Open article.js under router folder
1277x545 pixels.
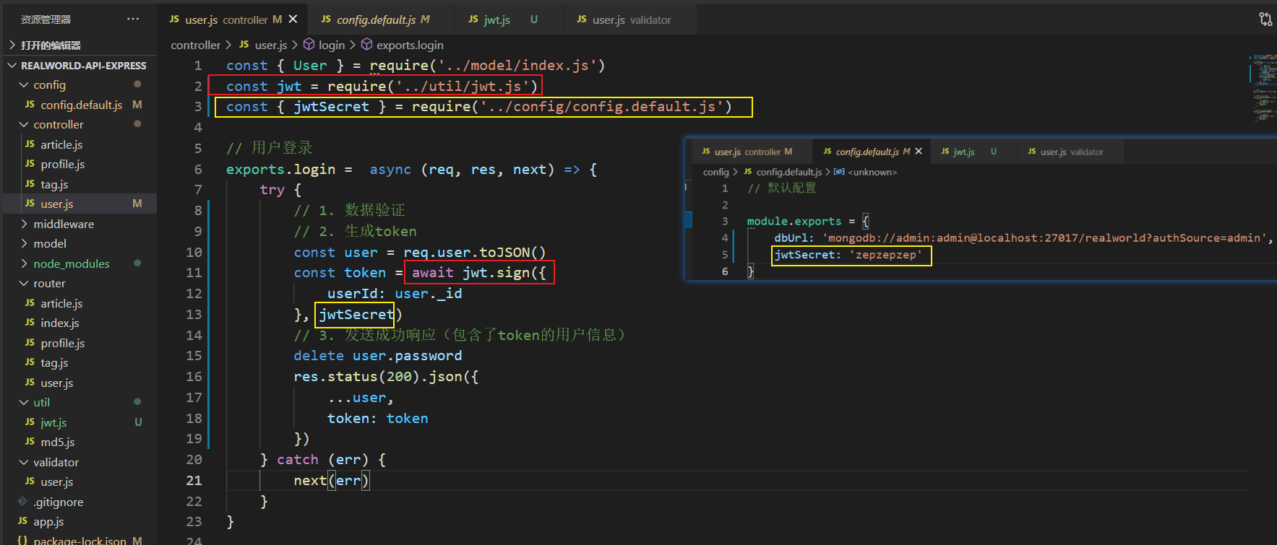pos(61,304)
